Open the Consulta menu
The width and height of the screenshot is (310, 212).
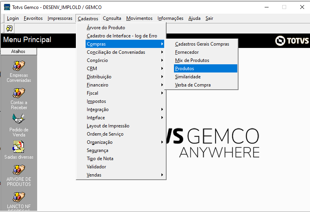coord(112,18)
